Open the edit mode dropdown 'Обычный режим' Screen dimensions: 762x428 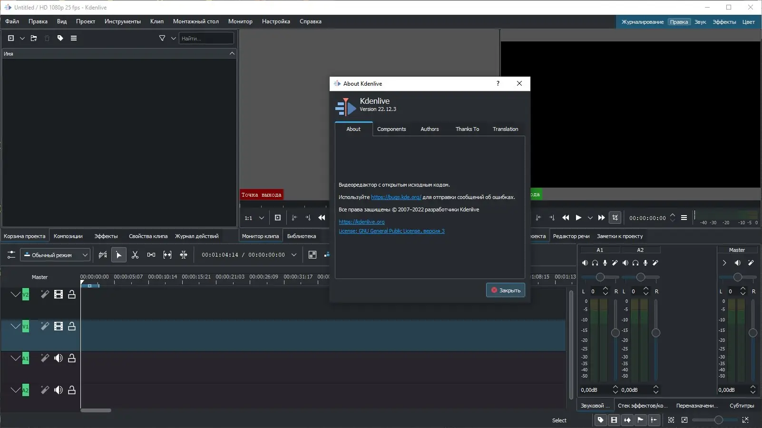pyautogui.click(x=55, y=255)
